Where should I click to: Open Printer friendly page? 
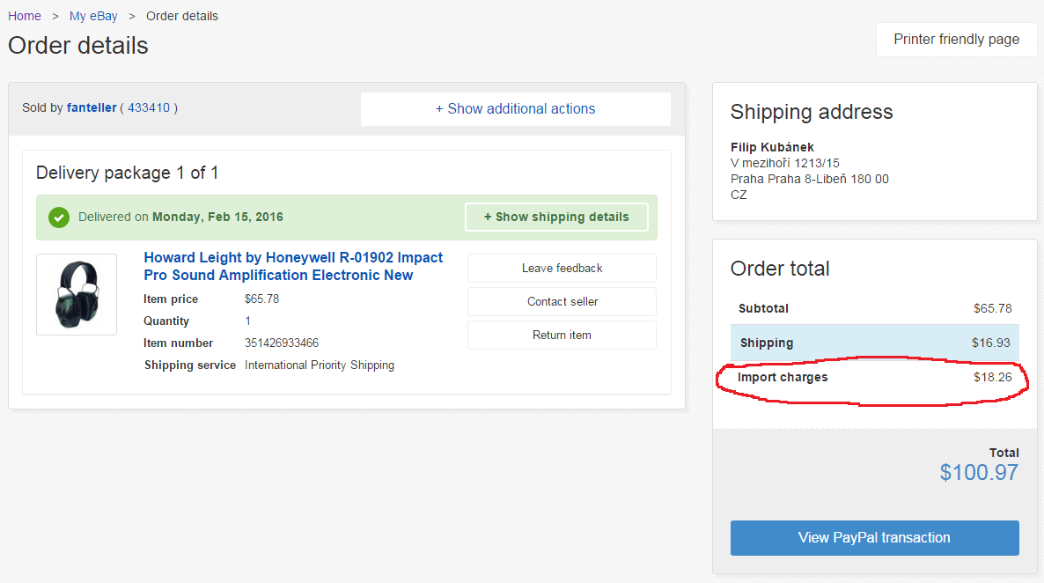956,40
